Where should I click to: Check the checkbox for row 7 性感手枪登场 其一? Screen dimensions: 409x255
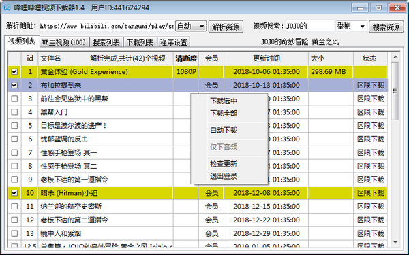click(14, 152)
